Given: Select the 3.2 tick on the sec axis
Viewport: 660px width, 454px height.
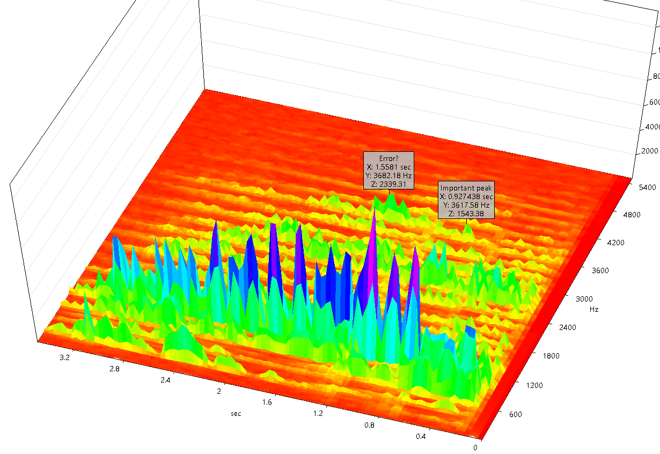Looking at the screenshot, I should point(64,357).
